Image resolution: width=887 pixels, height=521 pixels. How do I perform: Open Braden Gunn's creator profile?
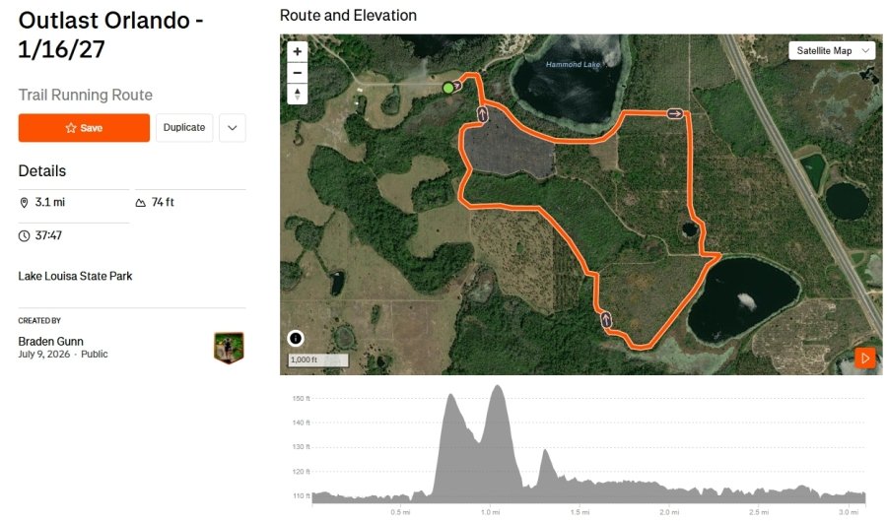[51, 342]
